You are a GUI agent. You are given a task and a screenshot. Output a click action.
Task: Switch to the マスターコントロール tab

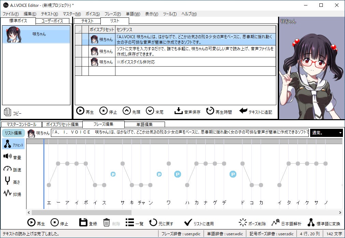pyautogui.click(x=21, y=125)
